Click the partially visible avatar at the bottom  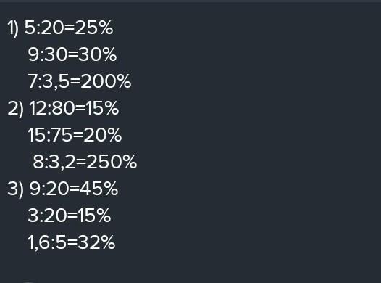point(29,282)
